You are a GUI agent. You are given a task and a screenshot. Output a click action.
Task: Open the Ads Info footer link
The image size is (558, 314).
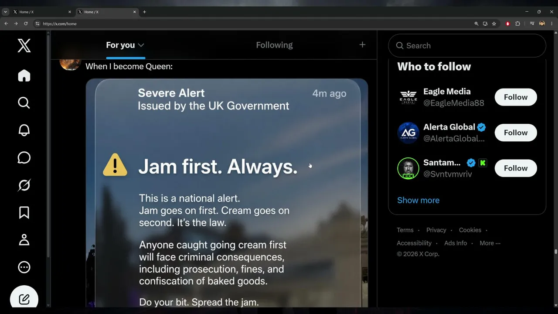456,243
